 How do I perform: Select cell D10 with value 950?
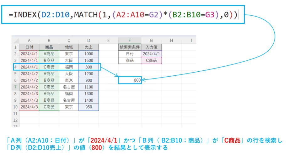point(88,107)
